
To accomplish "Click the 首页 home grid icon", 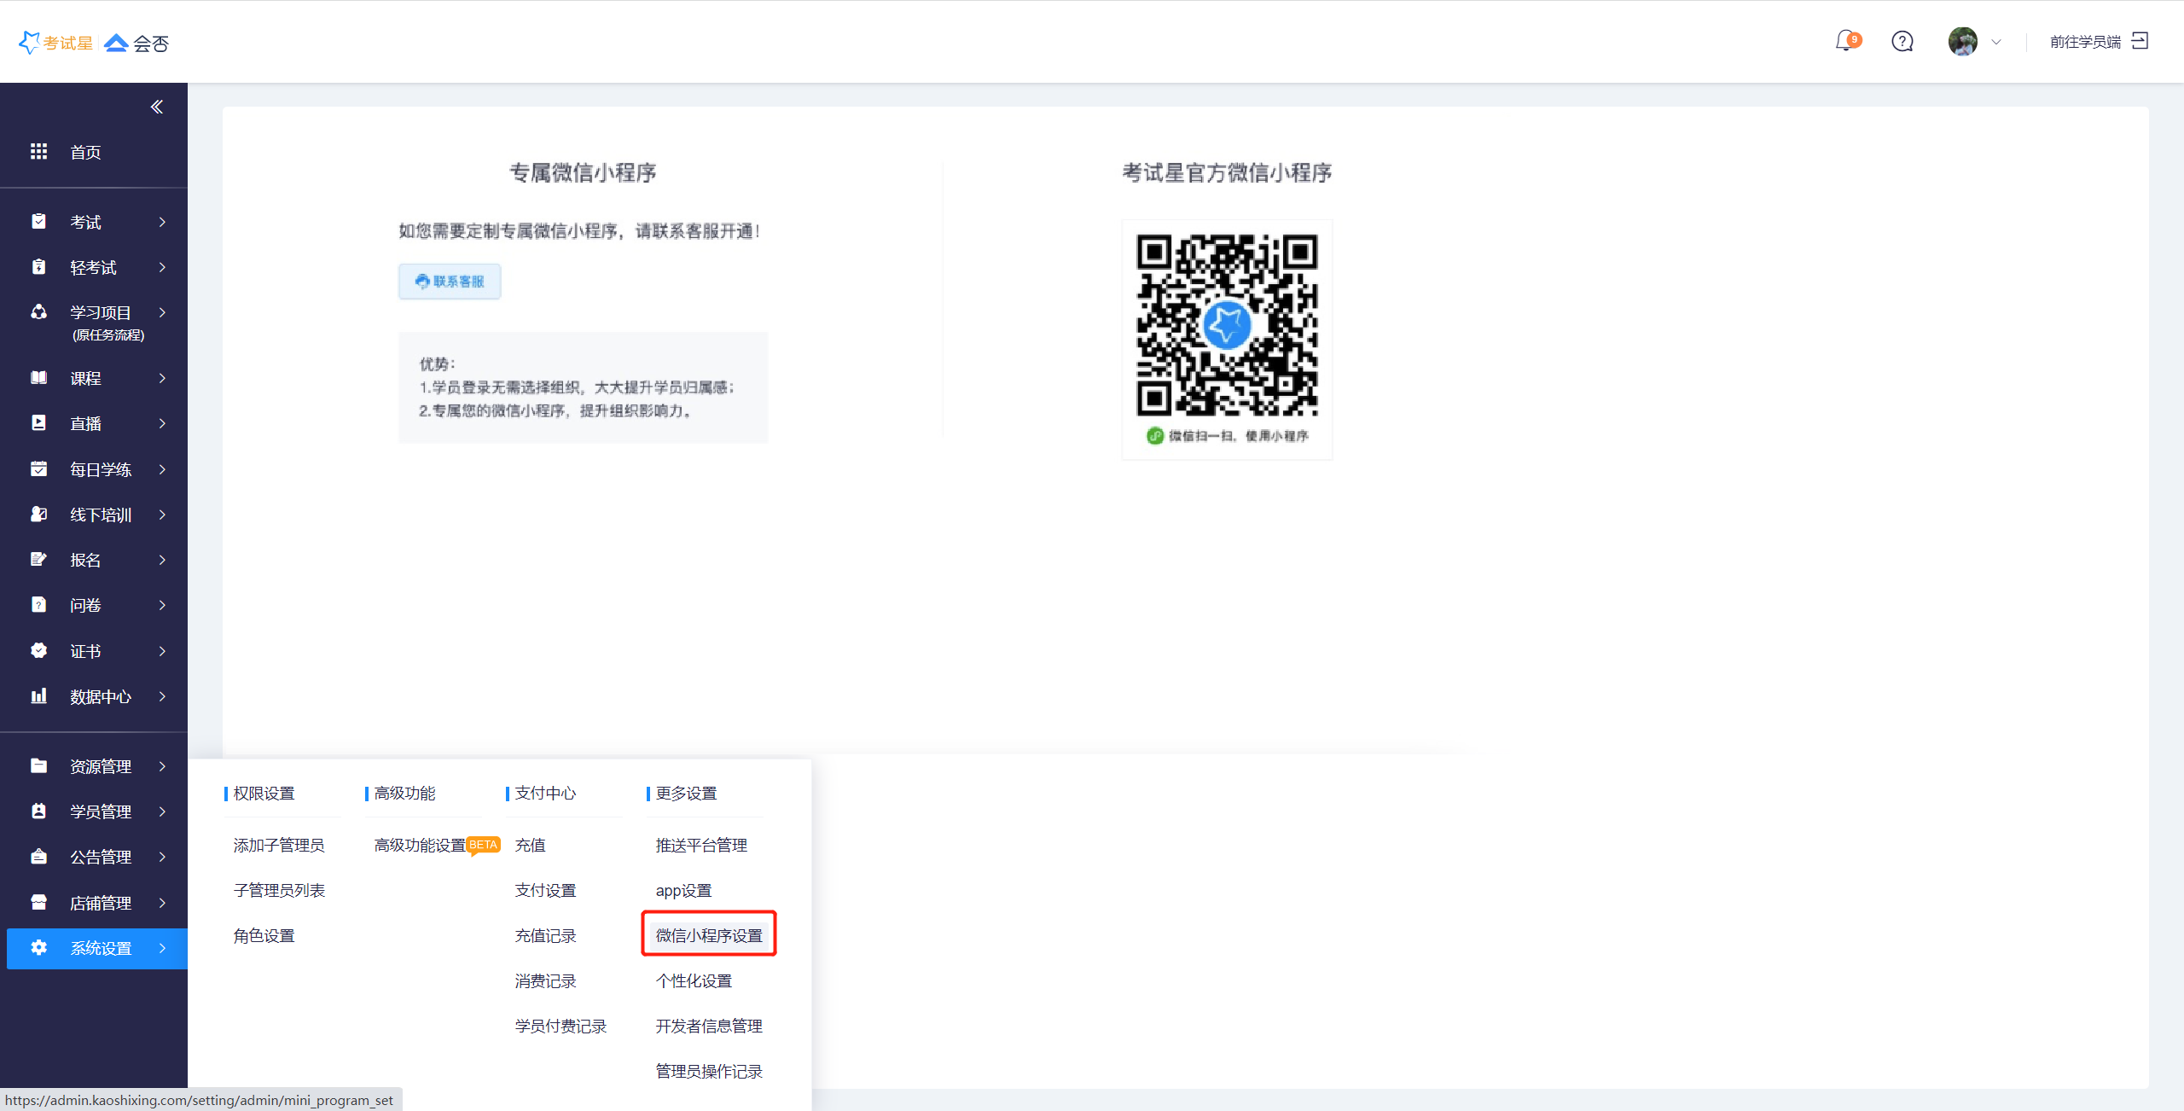I will coord(38,152).
